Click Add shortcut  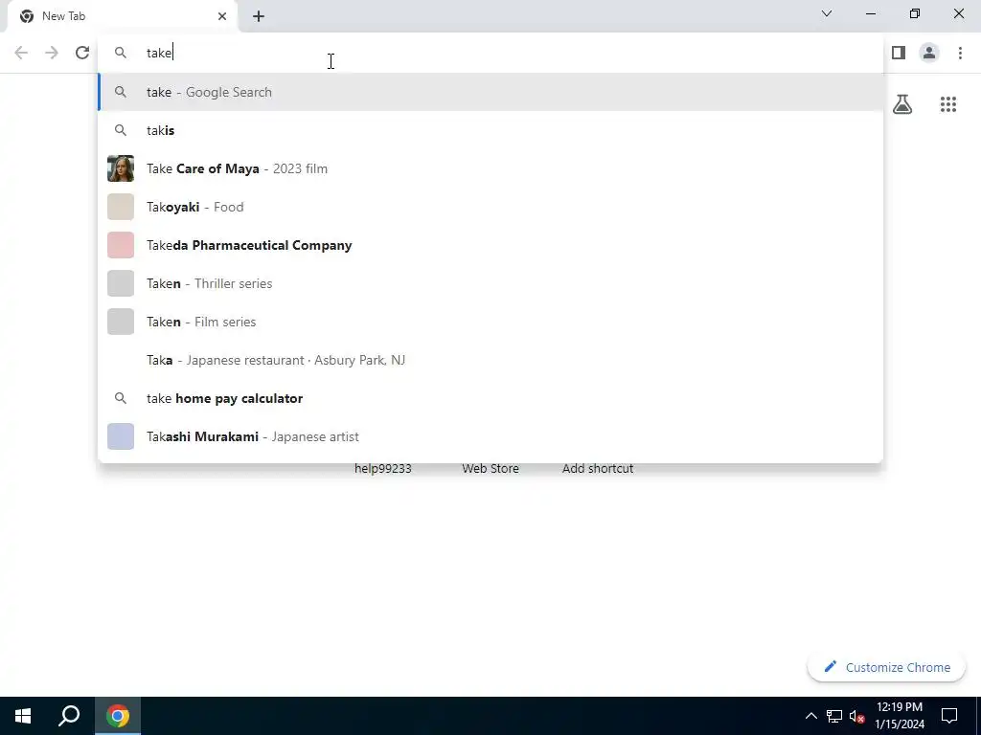[598, 468]
